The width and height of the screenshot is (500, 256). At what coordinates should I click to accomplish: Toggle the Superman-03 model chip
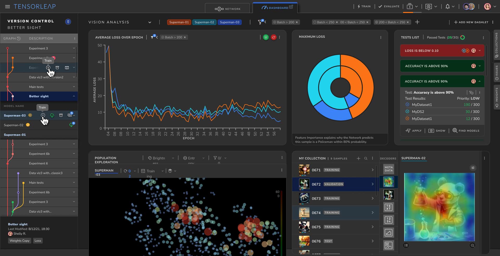(x=229, y=22)
